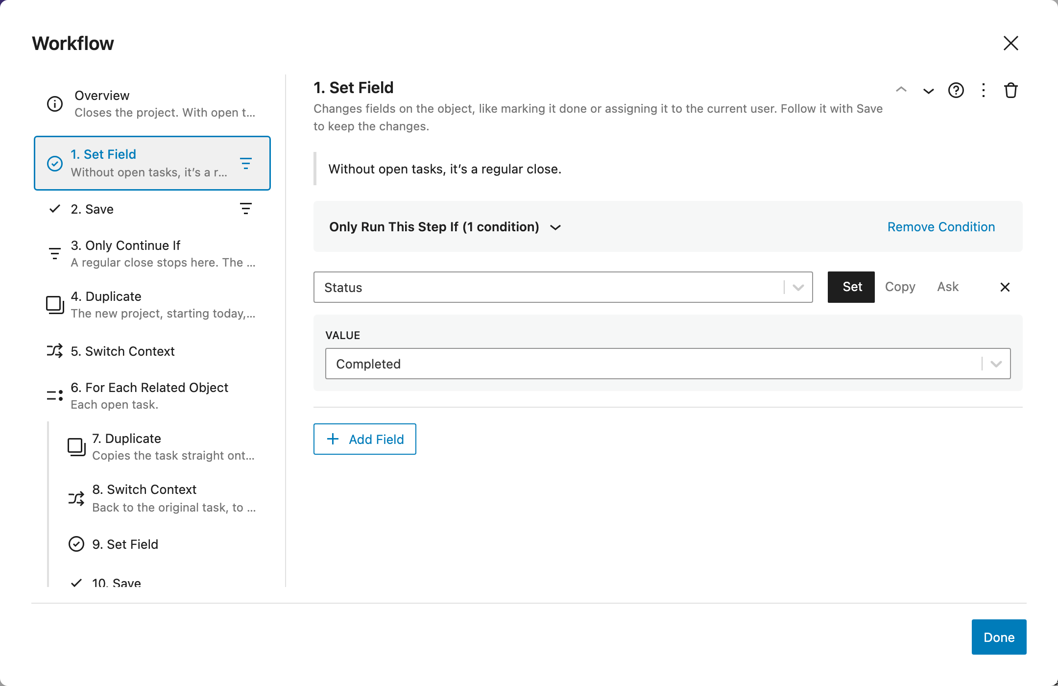Open help with the question mark icon
This screenshot has width=1058, height=686.
pyautogui.click(x=956, y=91)
